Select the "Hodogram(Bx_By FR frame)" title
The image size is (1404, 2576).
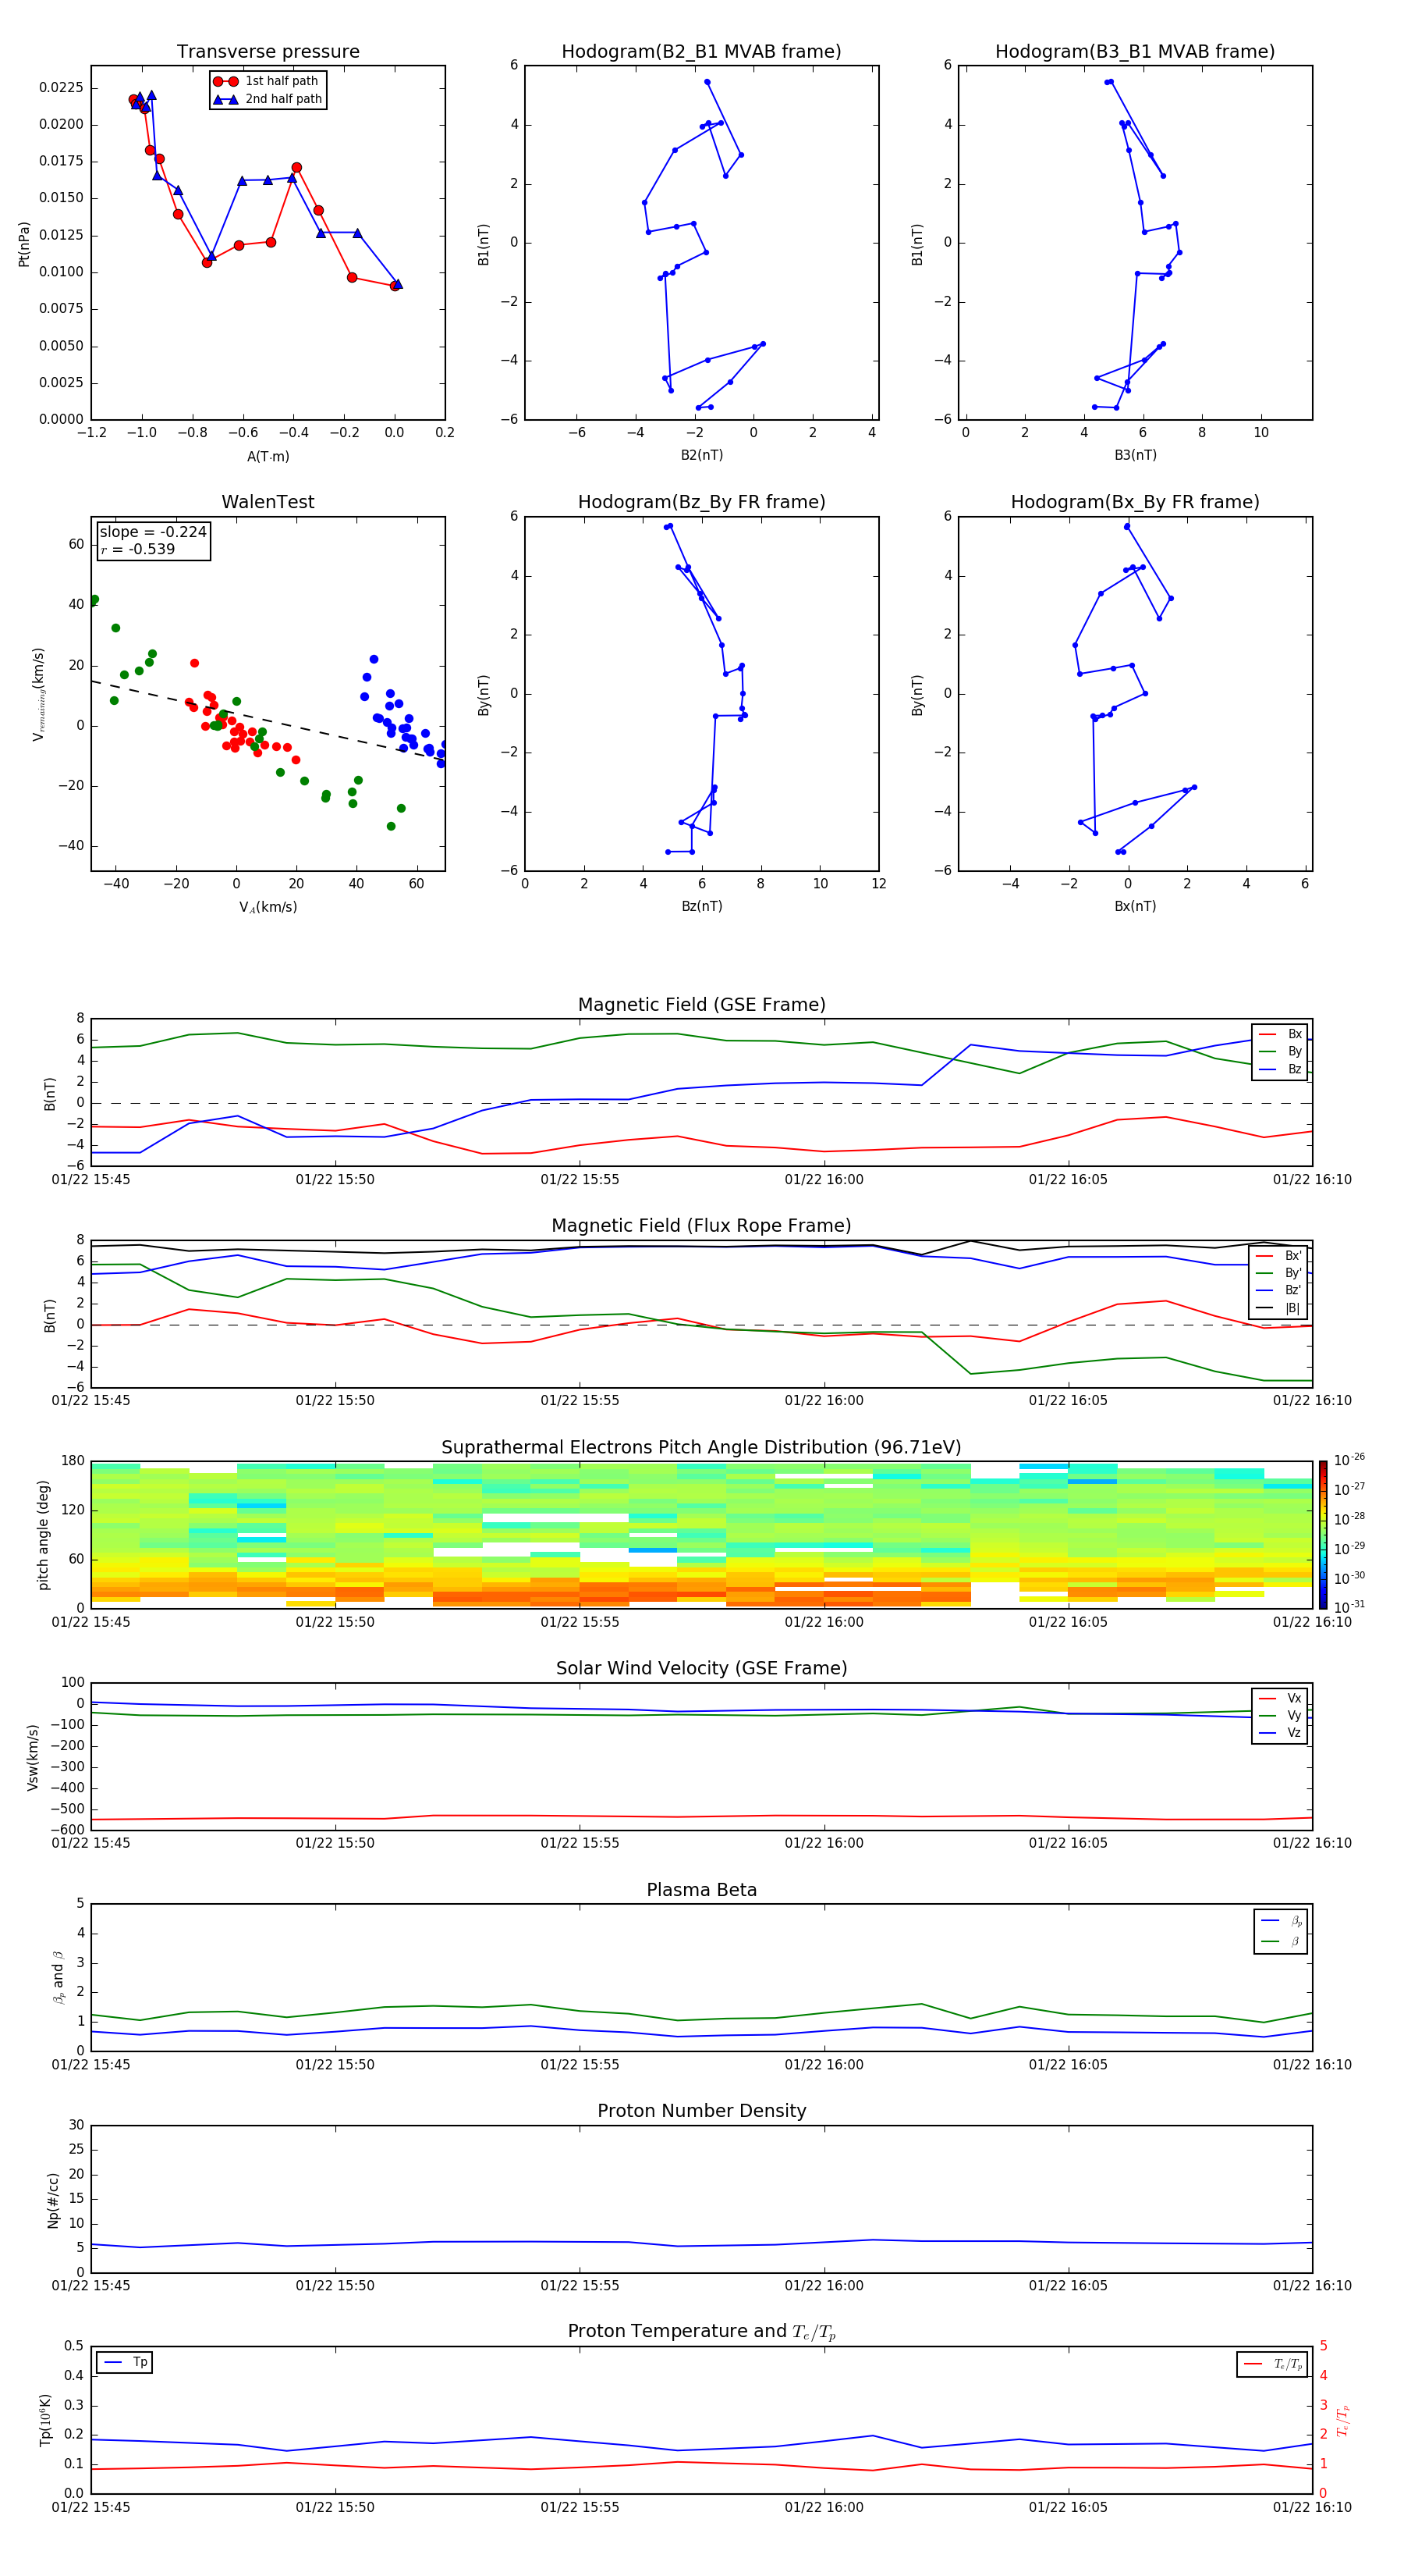click(x=1135, y=502)
